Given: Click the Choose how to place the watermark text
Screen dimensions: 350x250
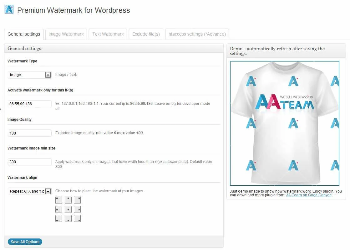Looking at the screenshot, I should pos(99,191).
